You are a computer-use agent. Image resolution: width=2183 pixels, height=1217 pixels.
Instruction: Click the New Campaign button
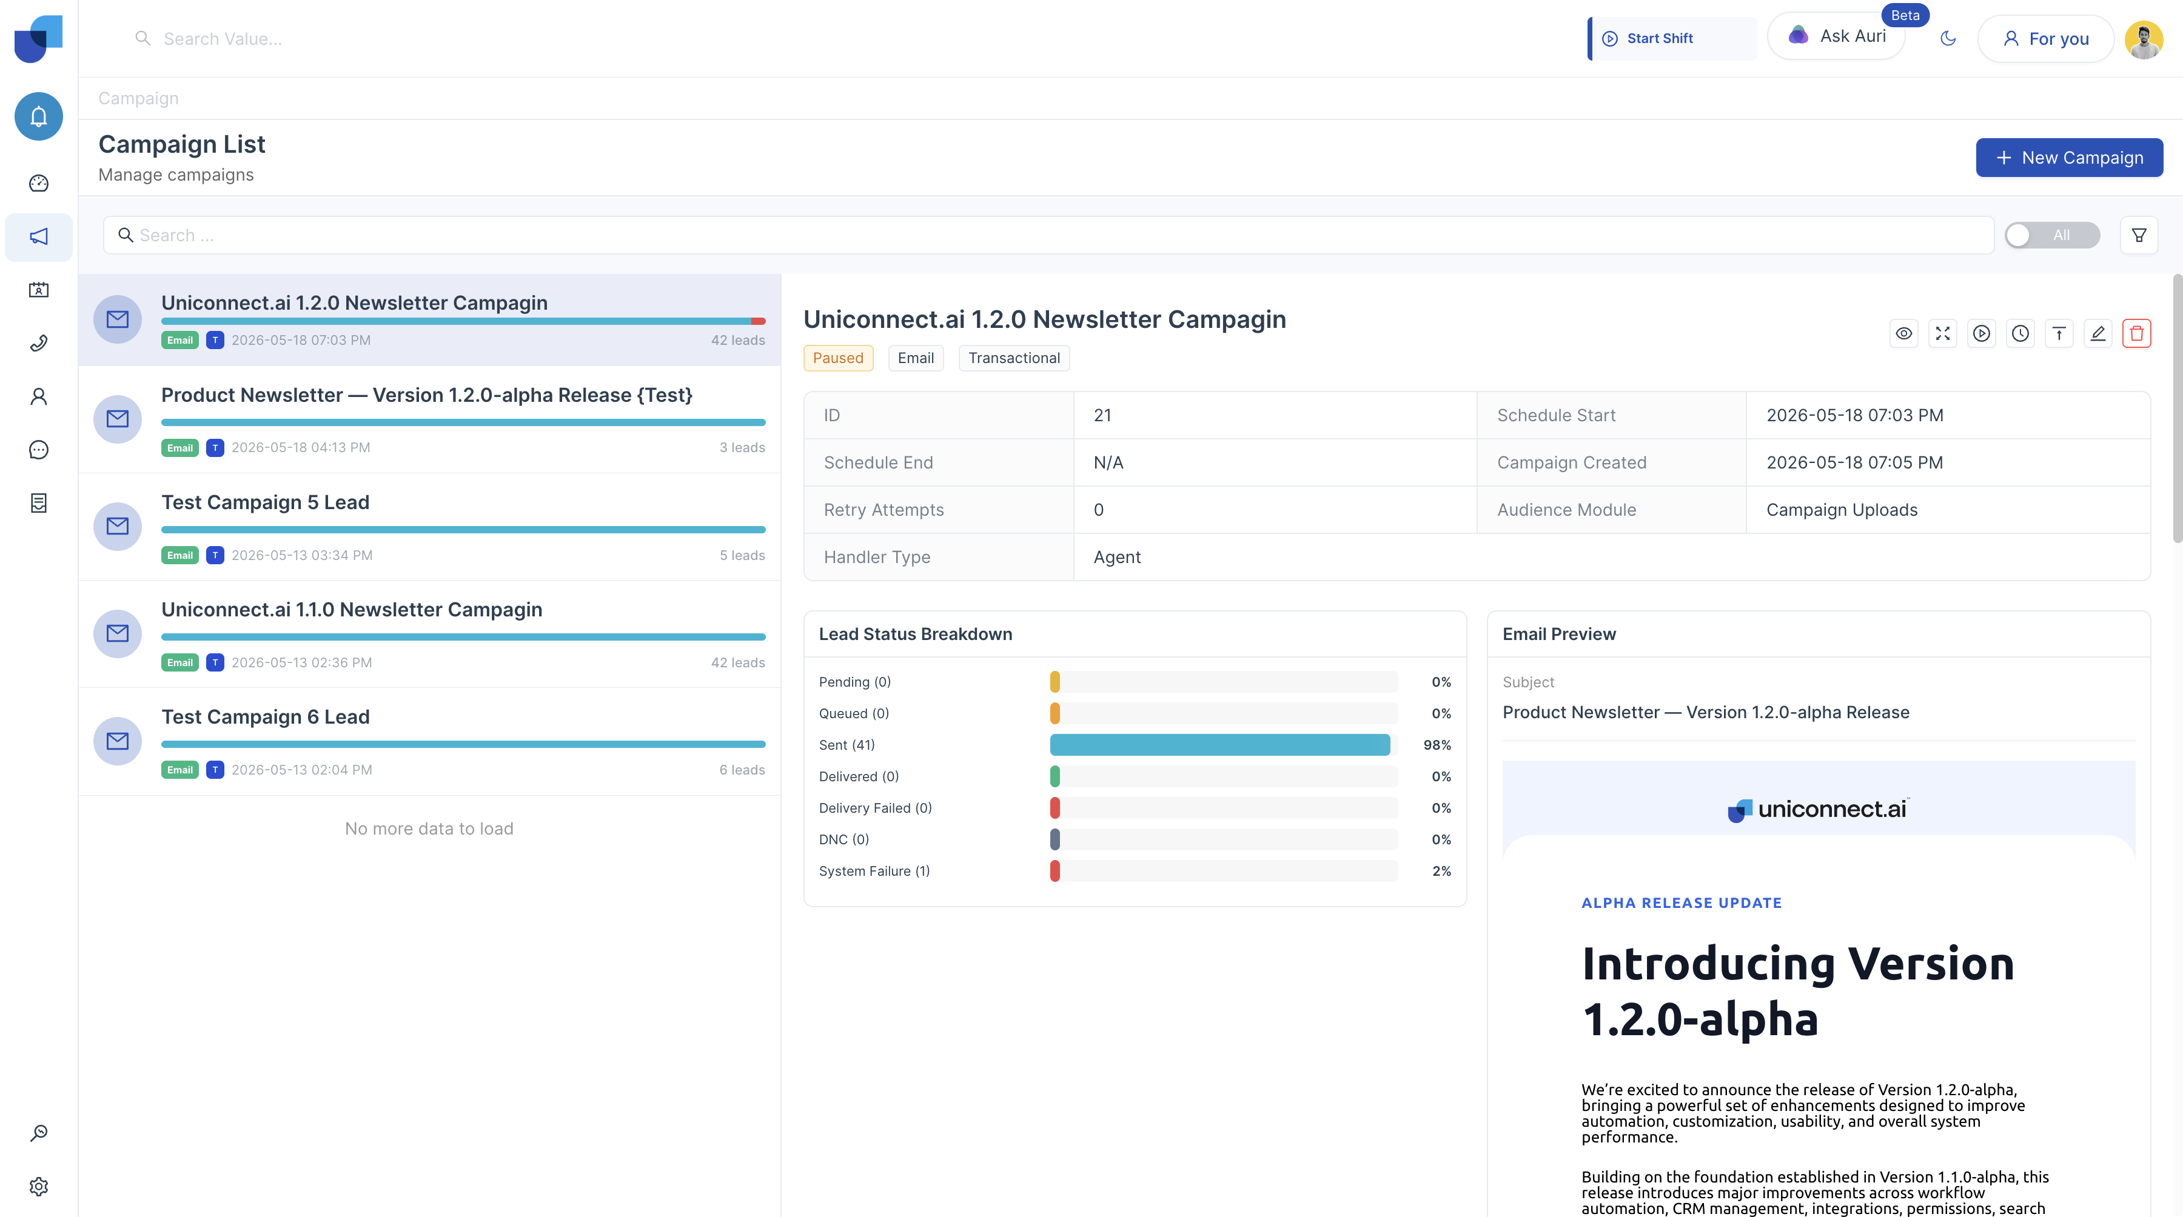(x=2070, y=158)
